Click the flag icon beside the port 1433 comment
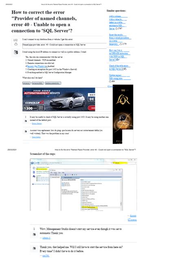The height and width of the screenshot is (258, 193). point(26,121)
